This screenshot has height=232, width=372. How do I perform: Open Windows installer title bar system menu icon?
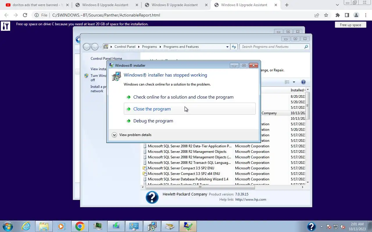pos(111,66)
